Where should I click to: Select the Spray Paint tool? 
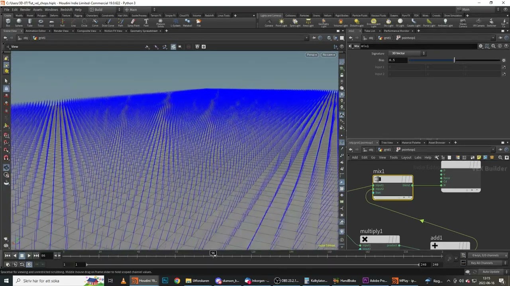133,23
